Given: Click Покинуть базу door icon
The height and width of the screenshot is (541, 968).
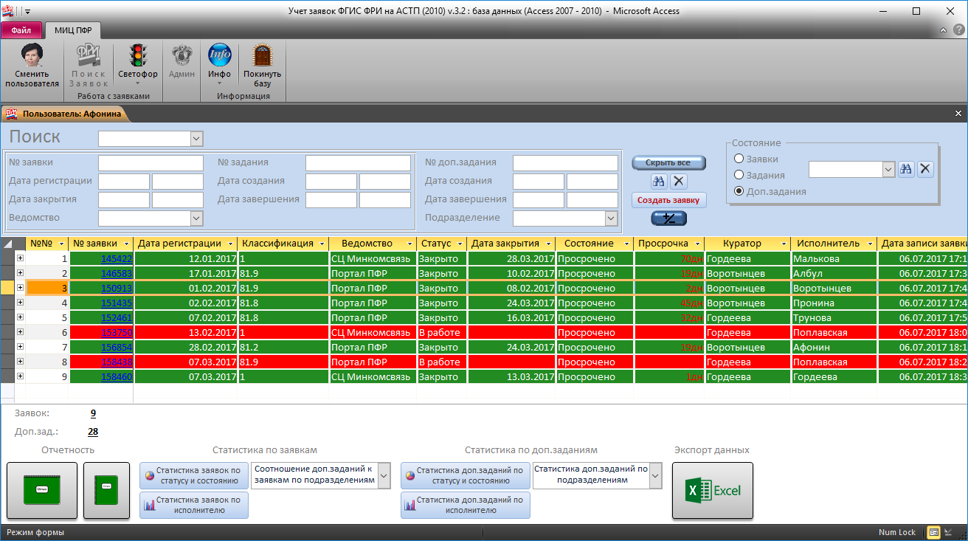Looking at the screenshot, I should 262,66.
